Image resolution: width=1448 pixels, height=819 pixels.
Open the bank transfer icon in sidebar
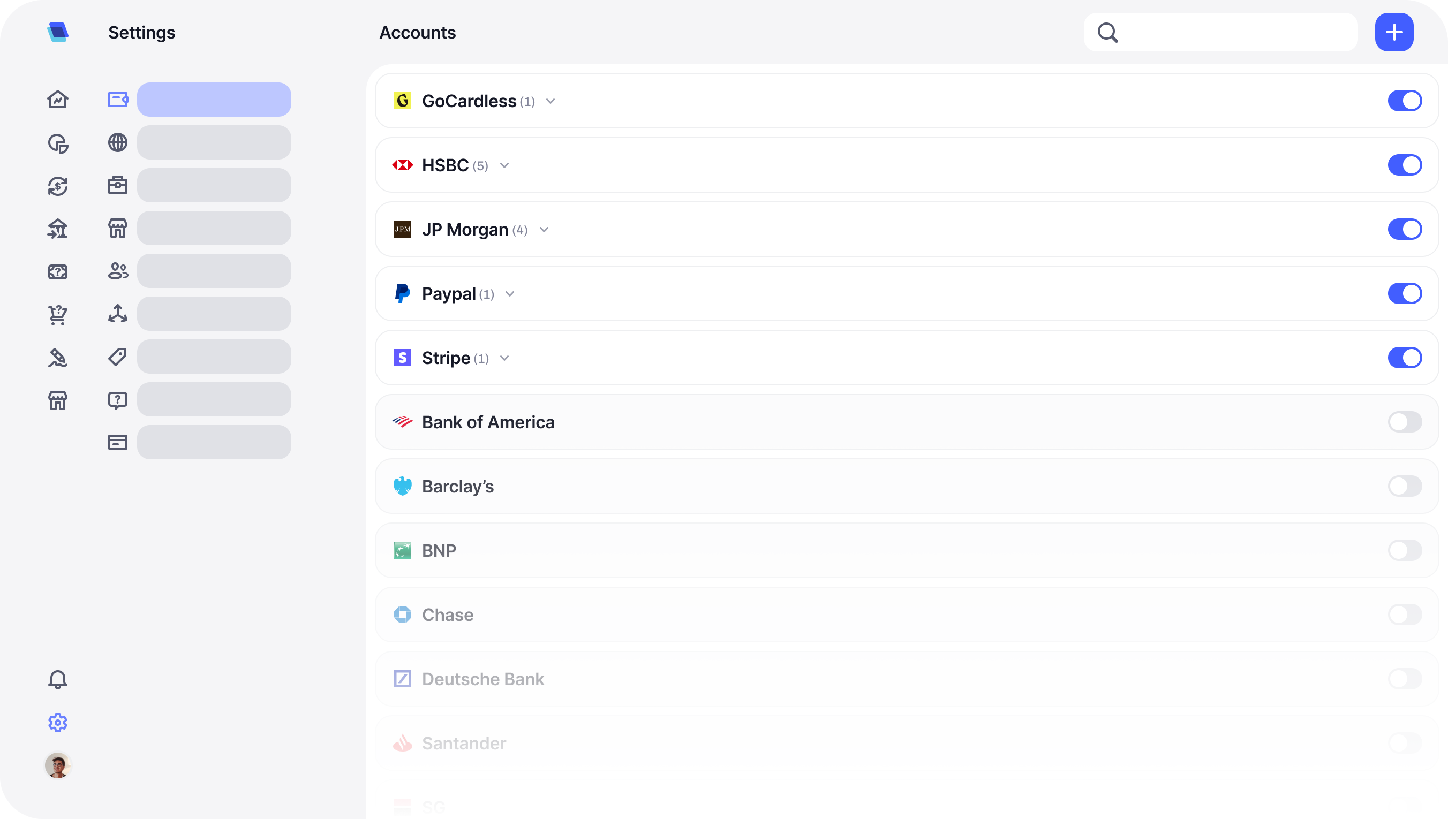tap(57, 229)
